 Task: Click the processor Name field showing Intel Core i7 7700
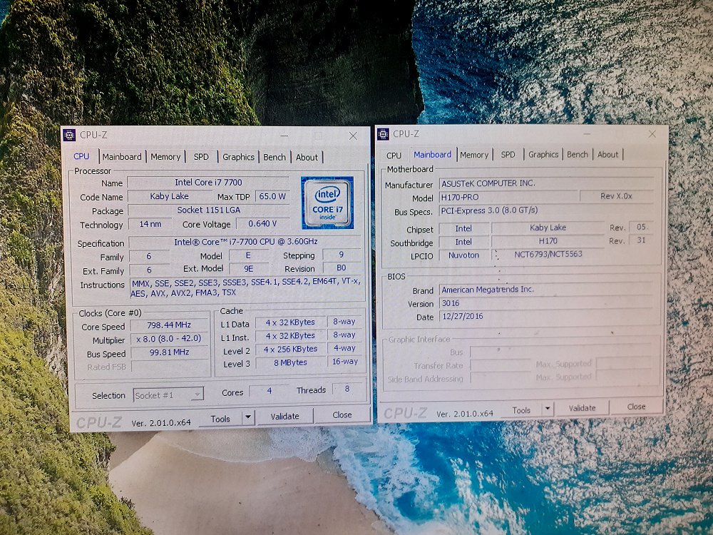point(208,183)
